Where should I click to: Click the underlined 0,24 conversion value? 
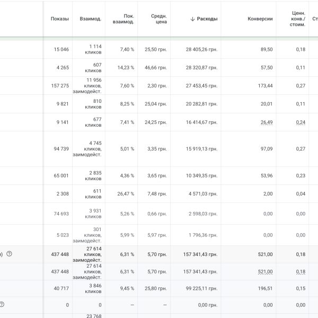tap(301, 122)
